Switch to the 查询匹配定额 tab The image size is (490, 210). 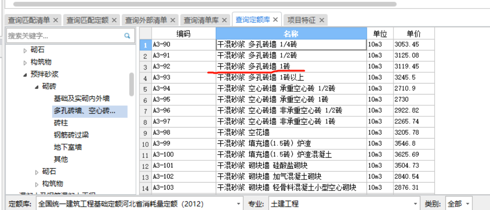tap(87, 20)
